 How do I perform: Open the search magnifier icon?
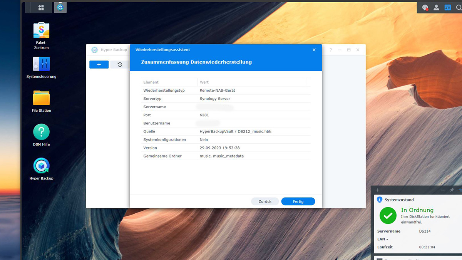pos(458,7)
